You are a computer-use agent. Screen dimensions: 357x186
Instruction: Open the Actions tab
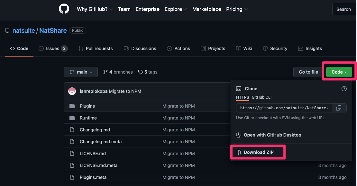click(x=178, y=49)
